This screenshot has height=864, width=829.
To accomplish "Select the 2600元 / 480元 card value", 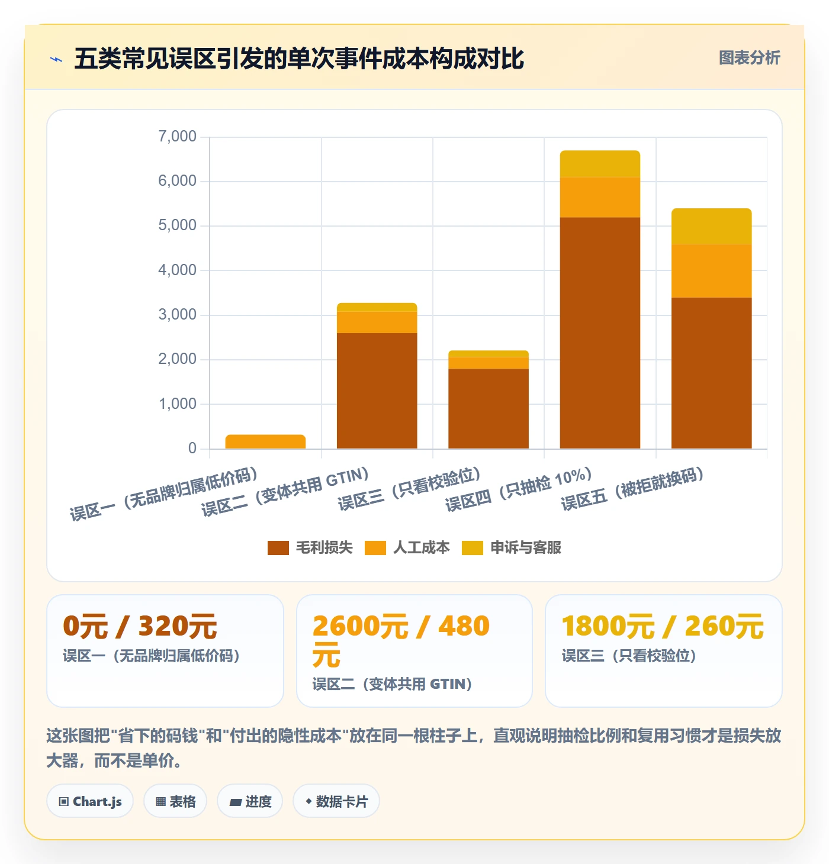I will pos(401,640).
